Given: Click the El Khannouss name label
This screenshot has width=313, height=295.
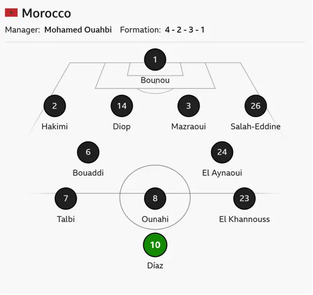Looking at the screenshot, I should tap(245, 219).
